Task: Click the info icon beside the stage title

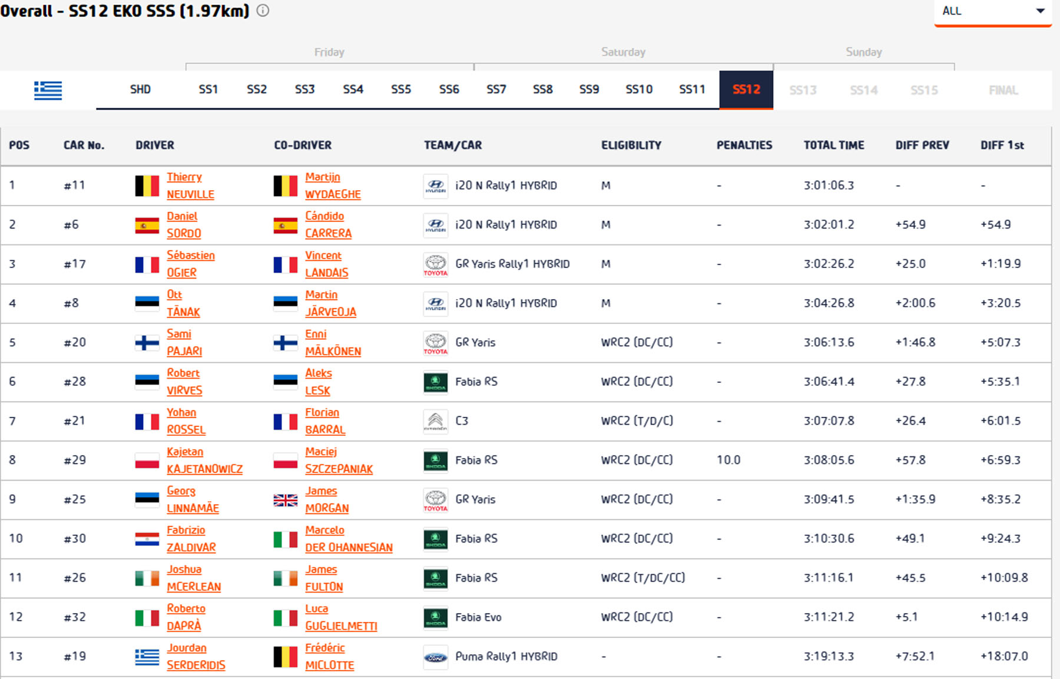Action: 263,11
